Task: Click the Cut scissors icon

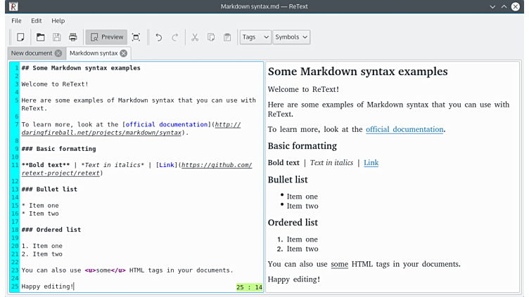Action: 195,37
